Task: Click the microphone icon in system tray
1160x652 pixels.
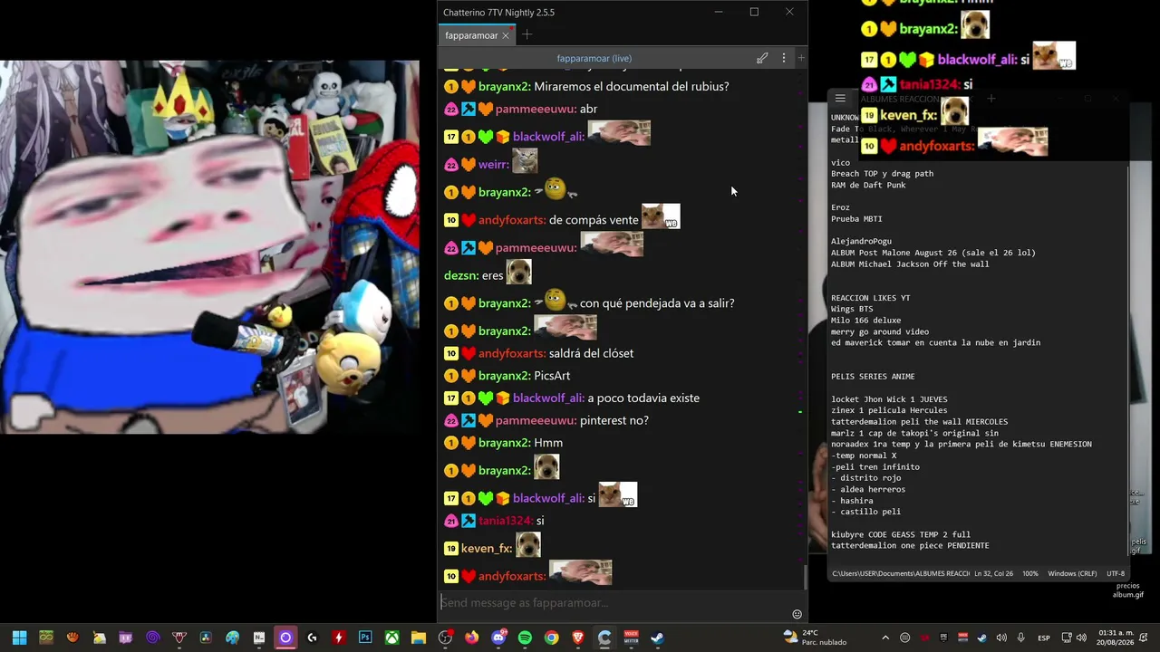Action: [1021, 638]
